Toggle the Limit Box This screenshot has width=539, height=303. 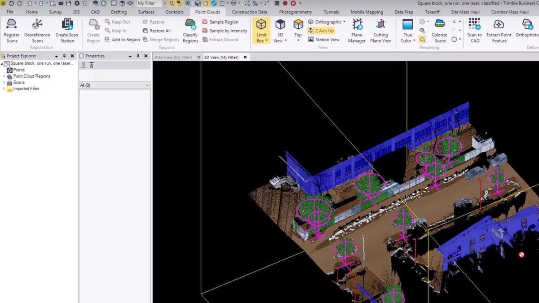pos(261,31)
